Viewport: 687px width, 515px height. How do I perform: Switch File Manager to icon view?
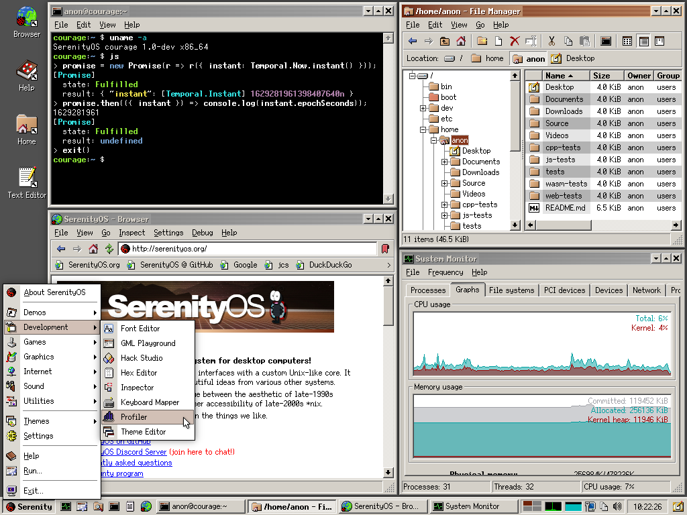(x=627, y=41)
